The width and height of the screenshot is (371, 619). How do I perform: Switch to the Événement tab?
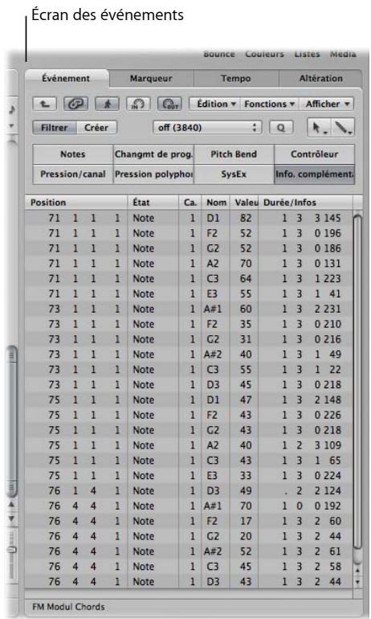click(66, 78)
